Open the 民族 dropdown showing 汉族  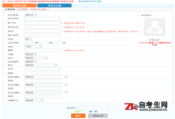[34, 46]
